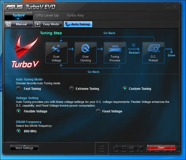This screenshot has width=186, height=160.
Task: Switch to Manual mode
Action: (19, 24)
